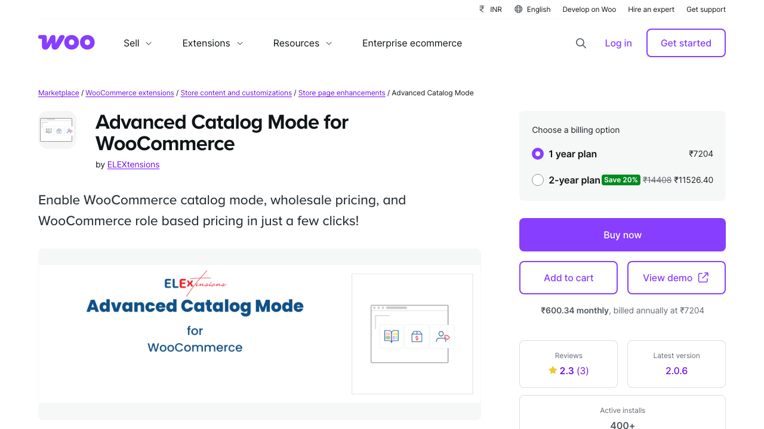The image size is (764, 429).
Task: Open the site search magnifier icon
Action: click(581, 43)
